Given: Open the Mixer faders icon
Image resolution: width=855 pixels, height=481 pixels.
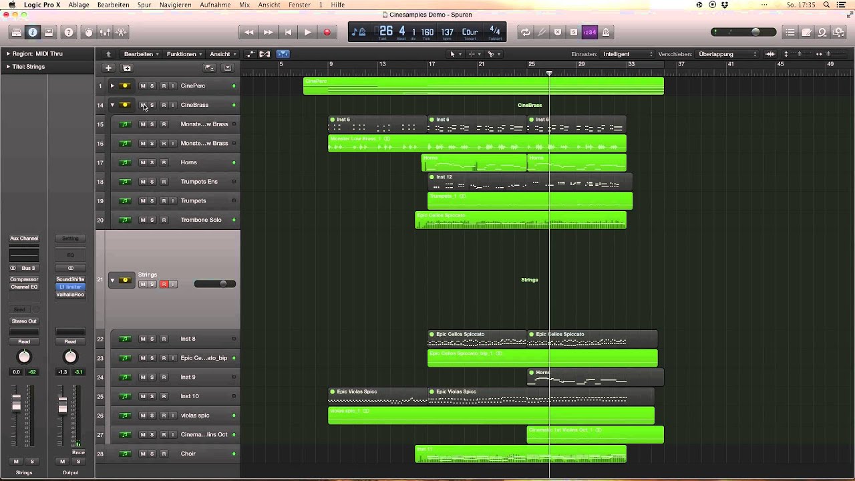Looking at the screenshot, I should pyautogui.click(x=105, y=32).
